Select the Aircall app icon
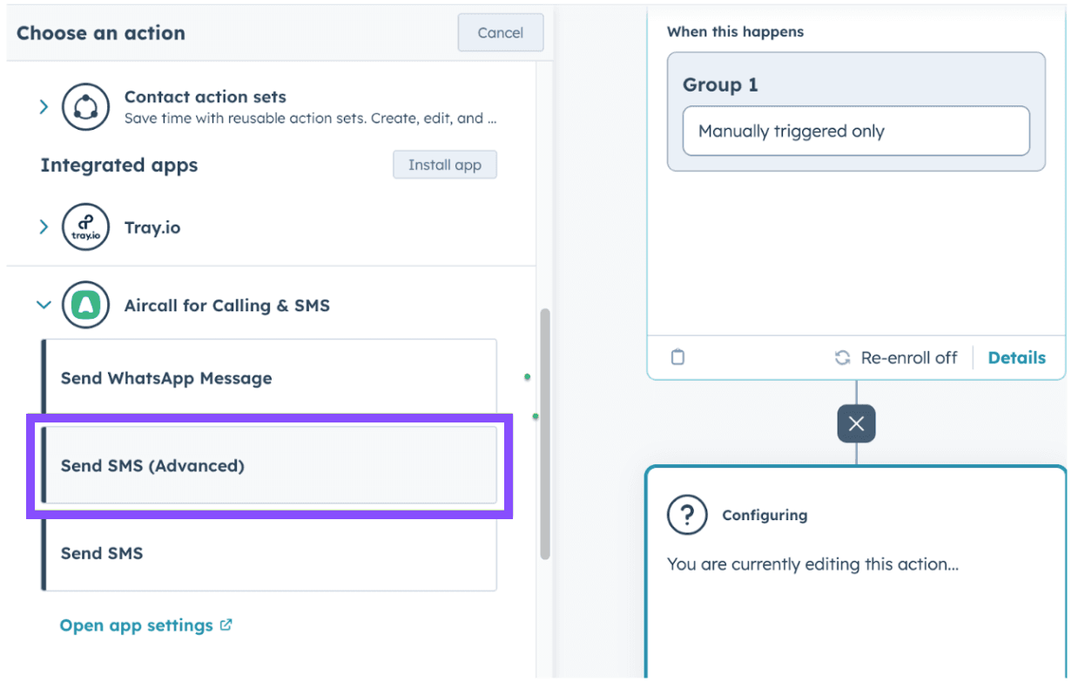1085x689 pixels. click(84, 305)
